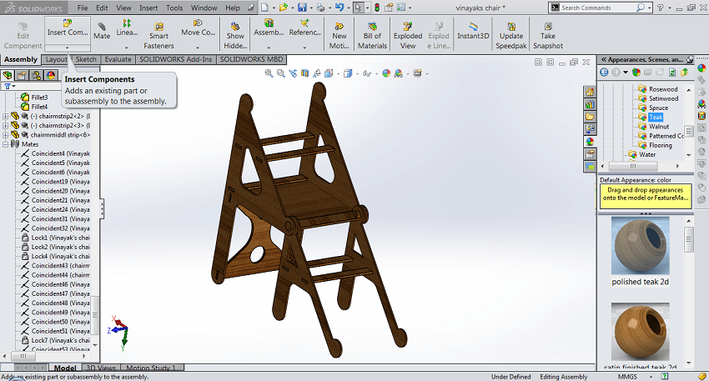
Task: Click the Save icon in top toolbar
Action: [x=302, y=8]
